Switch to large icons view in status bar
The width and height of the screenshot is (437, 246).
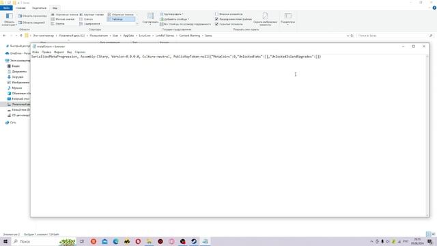[433, 234]
